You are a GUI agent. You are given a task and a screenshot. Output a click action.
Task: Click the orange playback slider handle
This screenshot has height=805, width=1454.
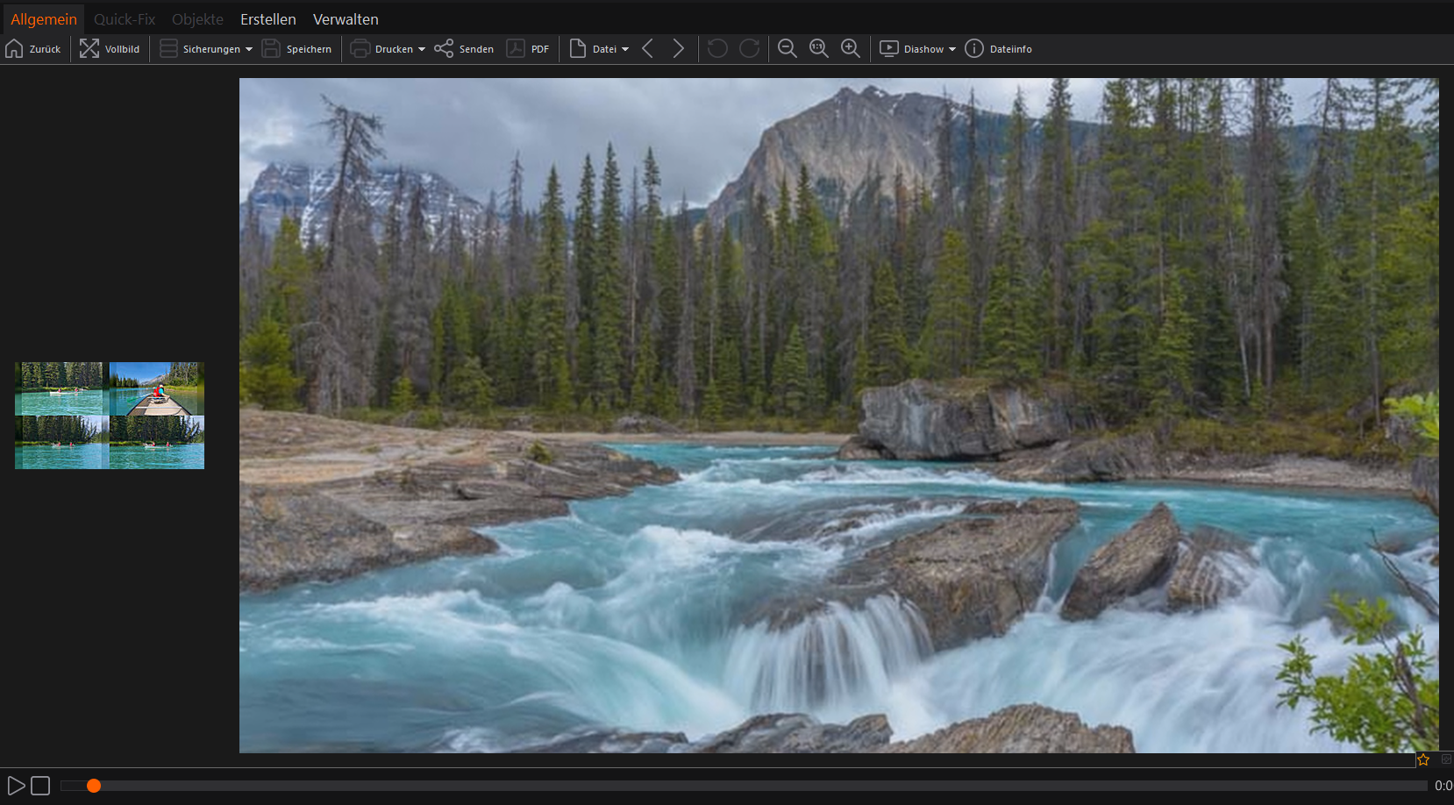94,786
